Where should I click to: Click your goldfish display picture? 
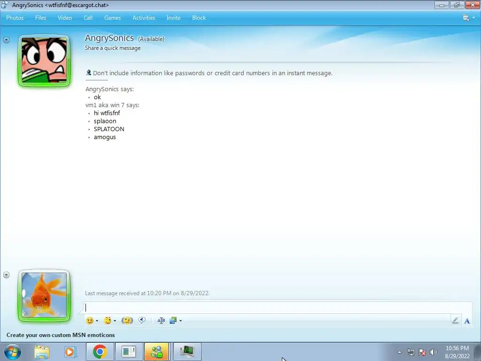[44, 295]
